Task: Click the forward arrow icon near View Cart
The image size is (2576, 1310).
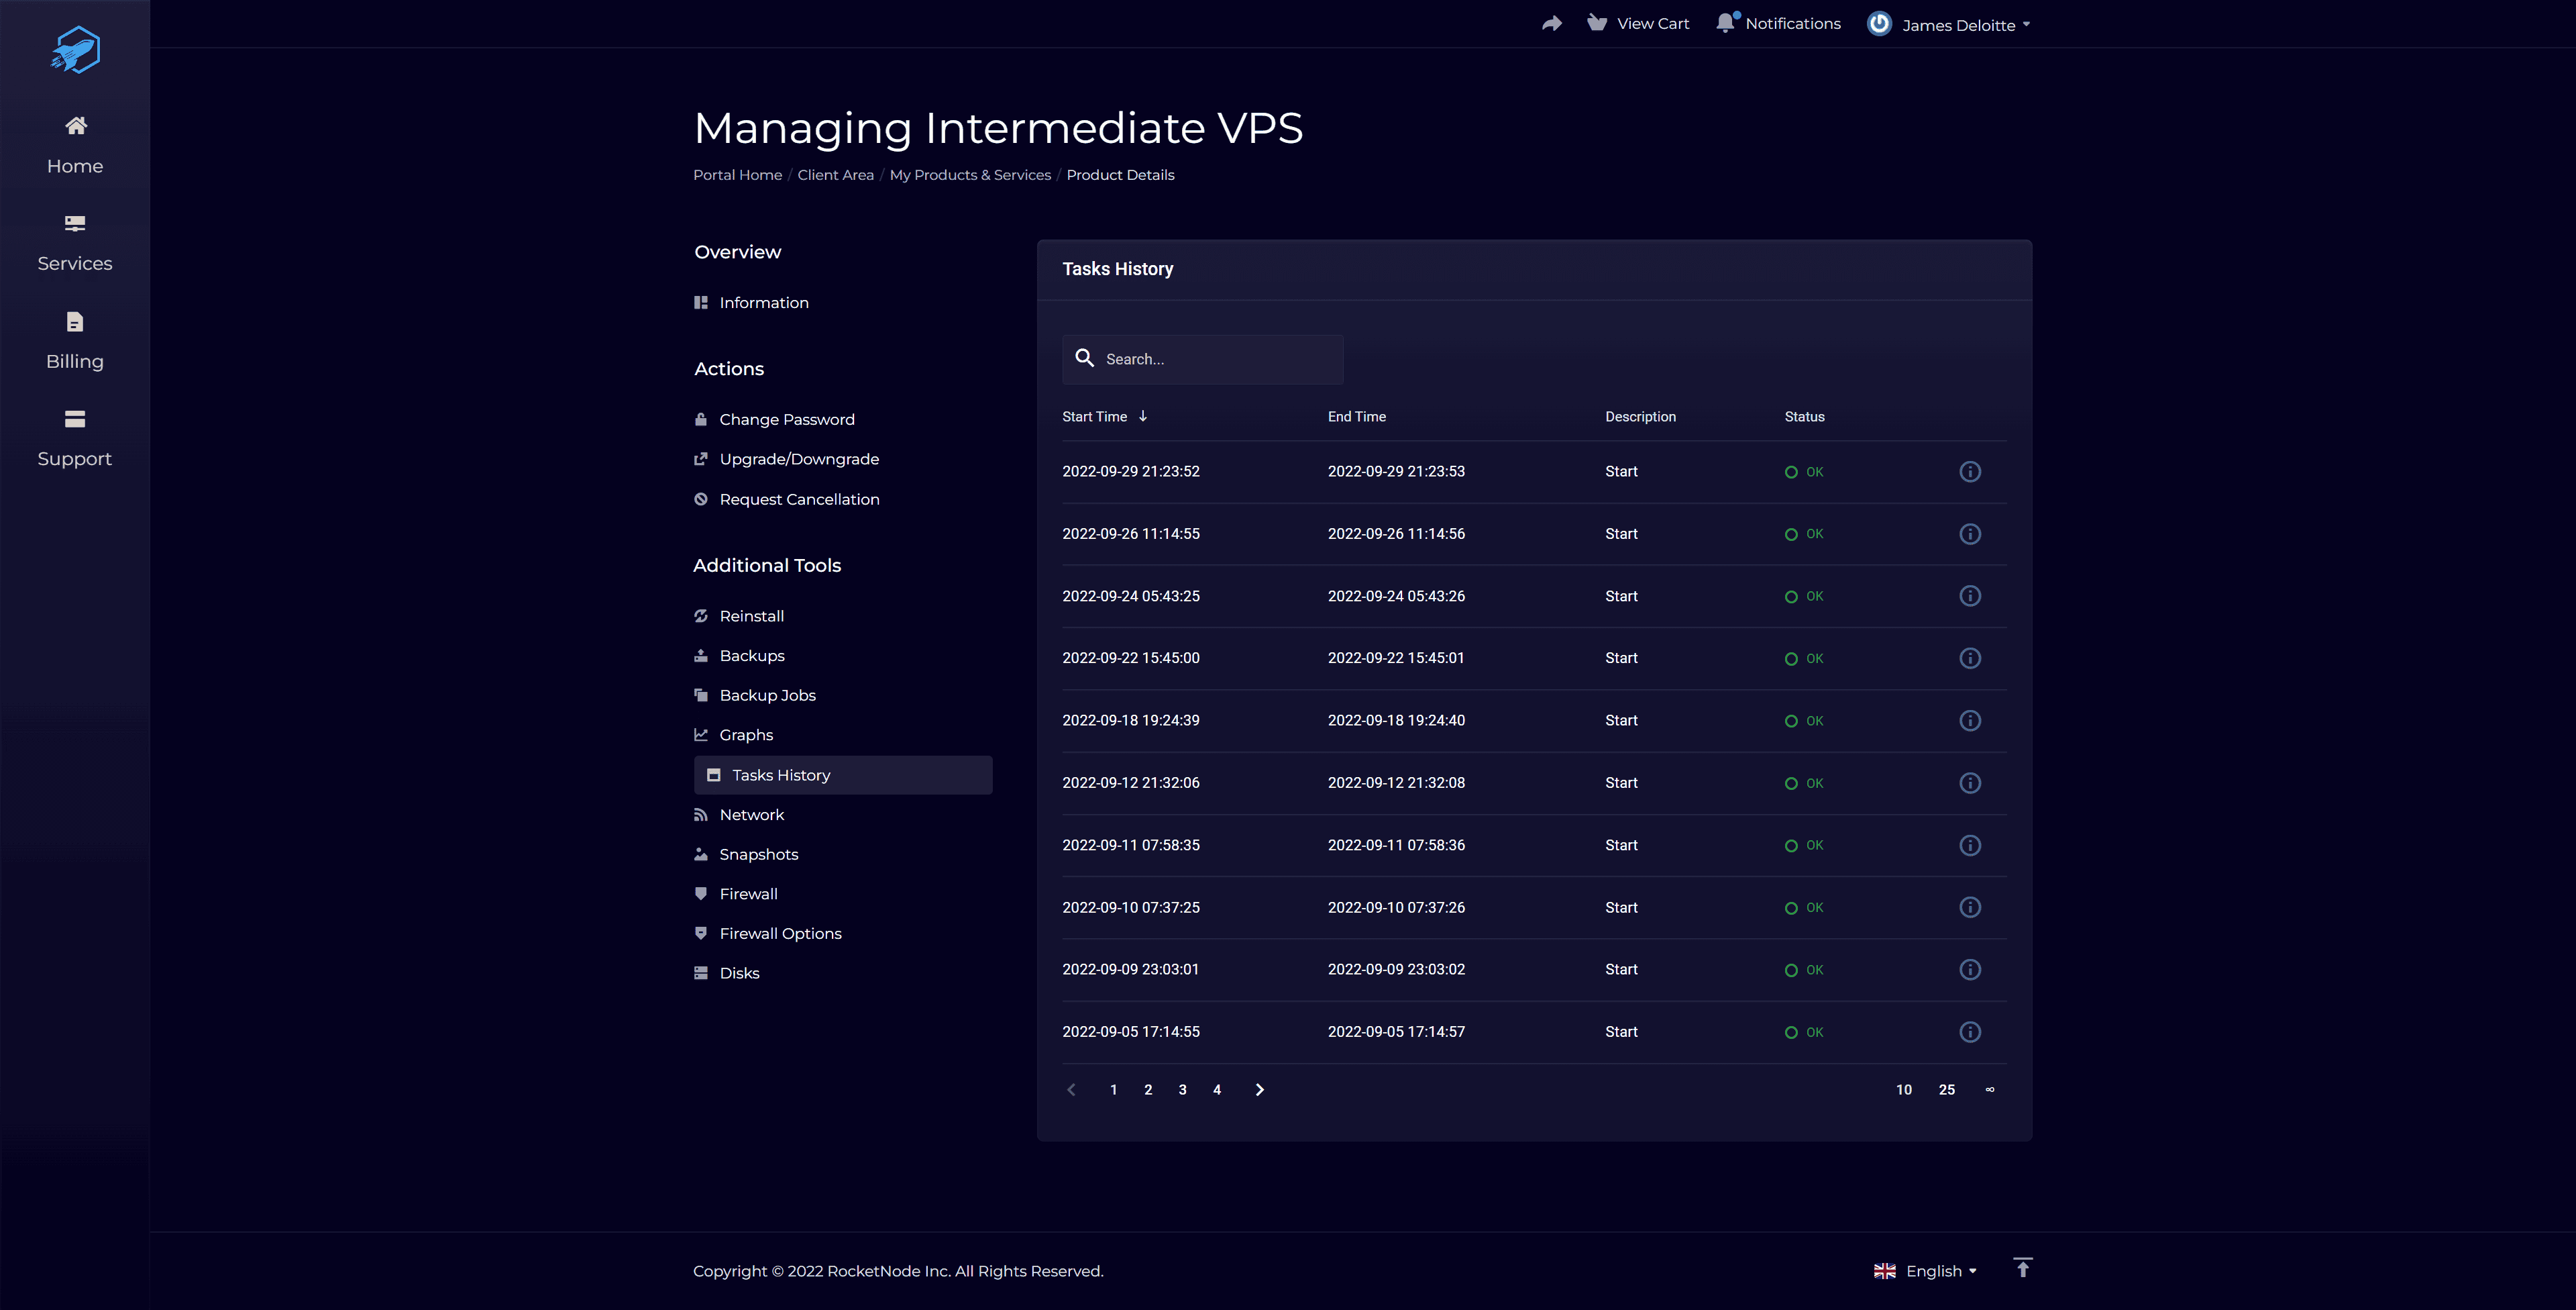Action: [x=1551, y=23]
